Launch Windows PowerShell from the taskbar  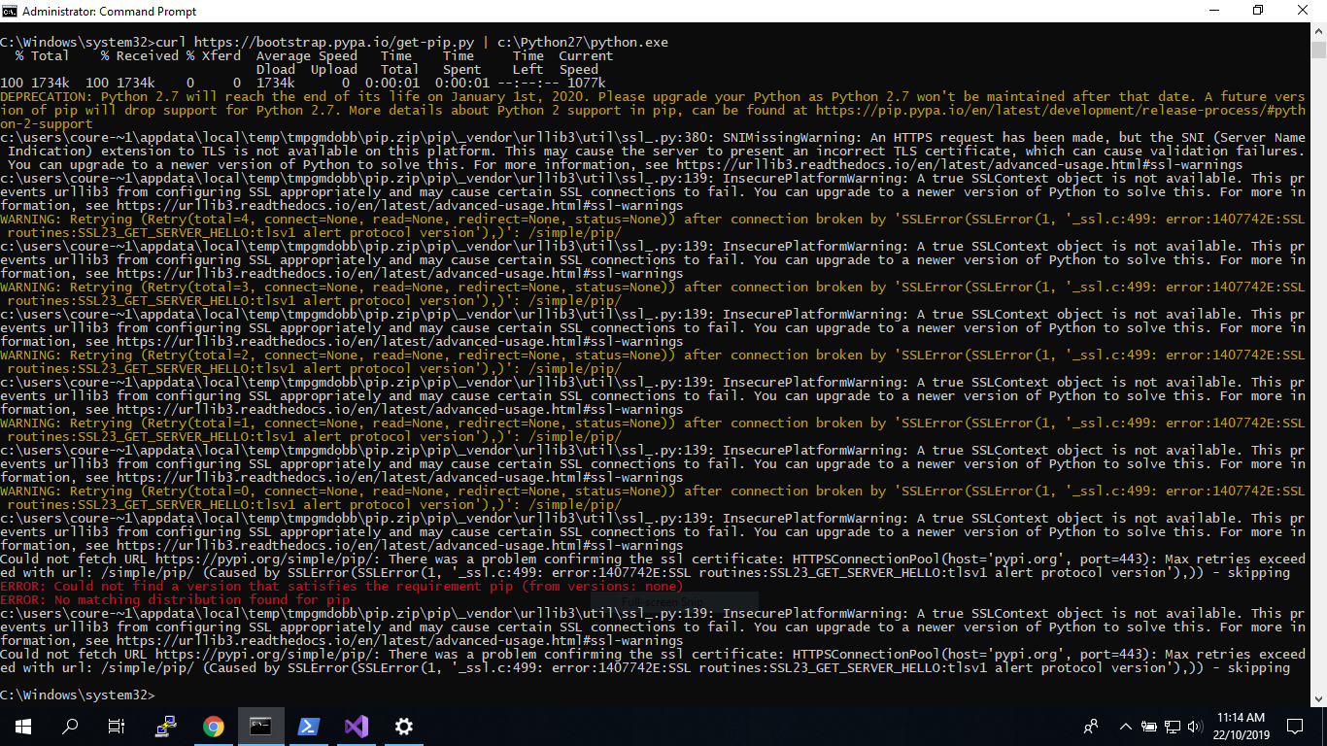pos(309,726)
